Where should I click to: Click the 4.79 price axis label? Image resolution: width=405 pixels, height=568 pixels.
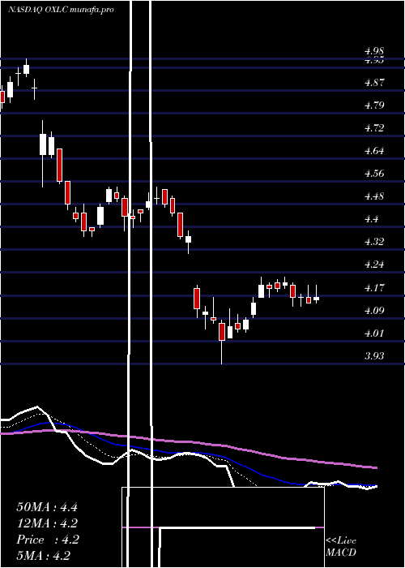click(x=374, y=105)
